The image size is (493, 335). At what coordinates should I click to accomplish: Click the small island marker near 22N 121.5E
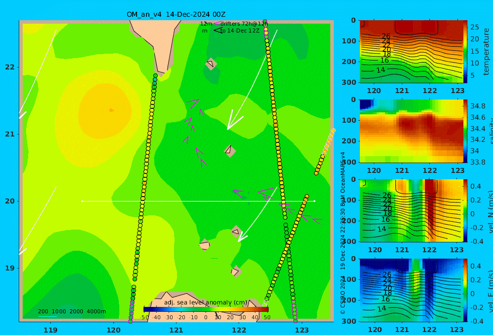211,64
